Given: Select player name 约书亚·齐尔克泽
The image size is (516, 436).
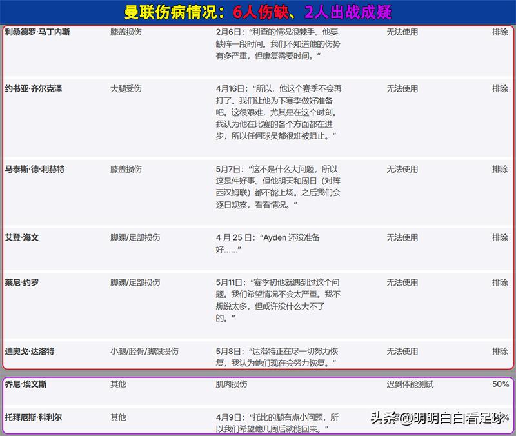Looking at the screenshot, I should 34,88.
